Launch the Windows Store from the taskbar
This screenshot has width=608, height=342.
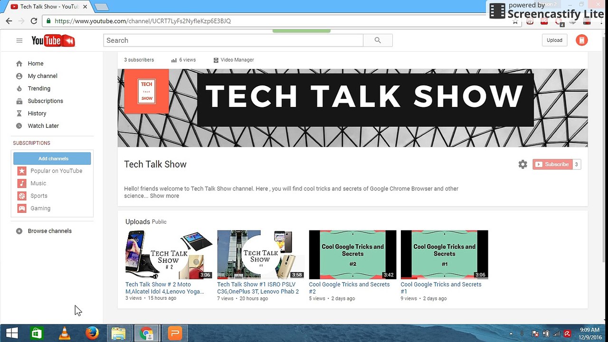coord(37,333)
